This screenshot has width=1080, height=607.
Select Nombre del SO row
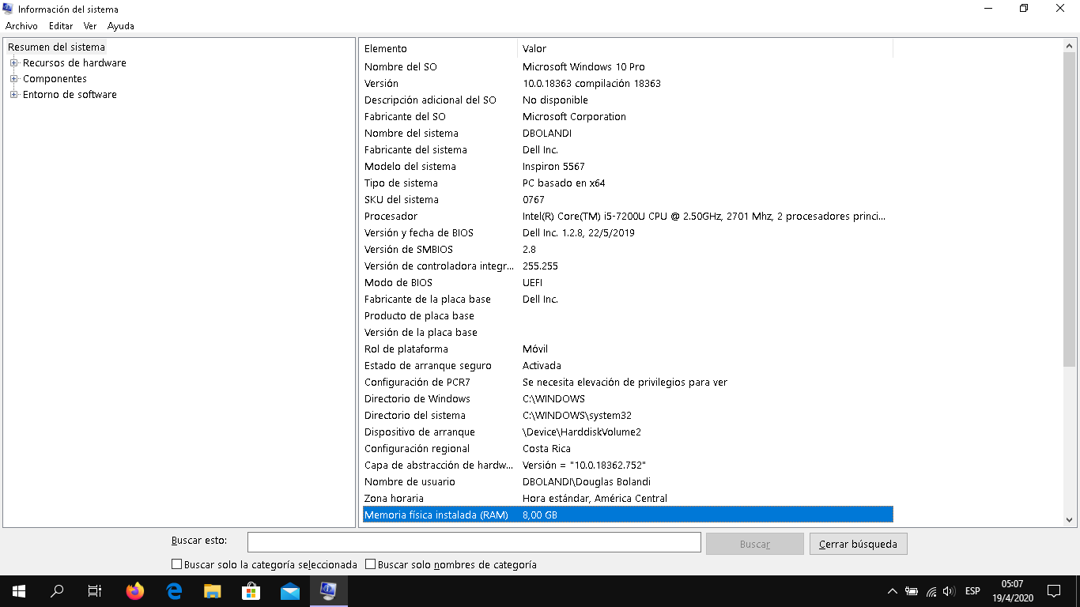(628, 67)
